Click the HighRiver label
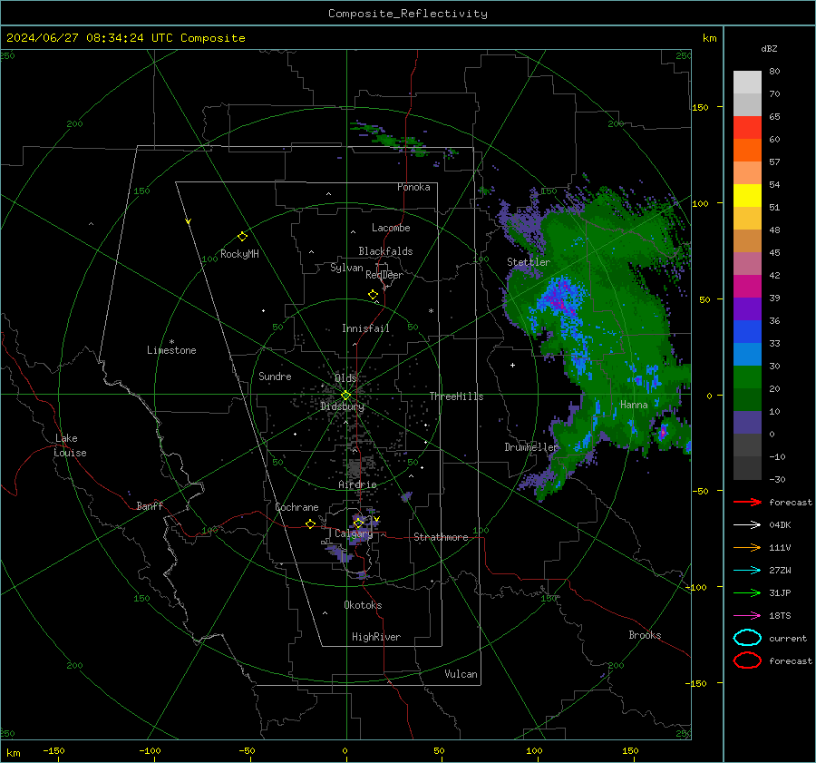This screenshot has height=763, width=816. point(376,637)
